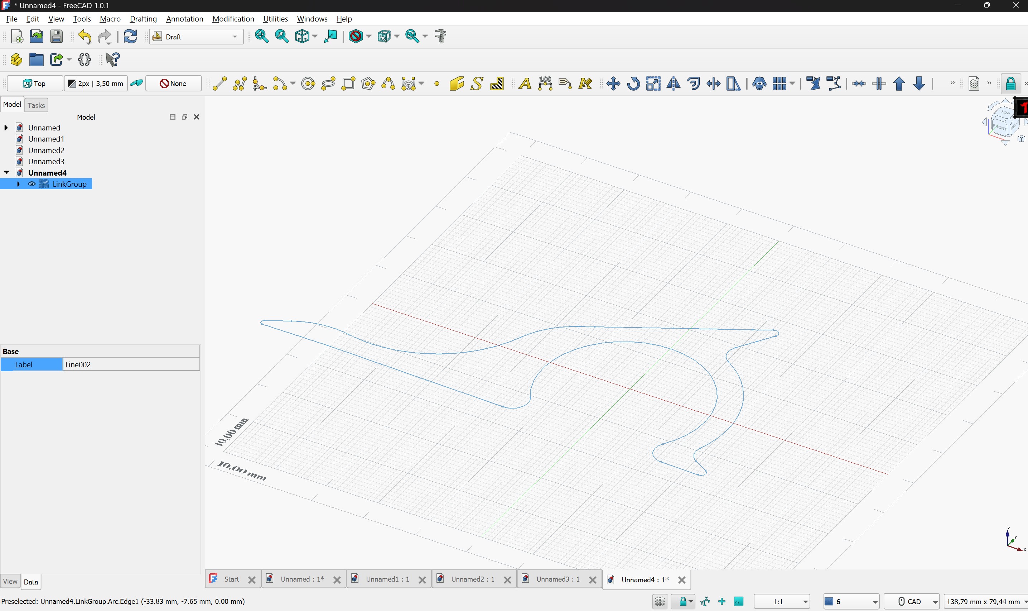The image size is (1028, 611).
Task: Select the Rectangle drawing tool
Action: [348, 83]
